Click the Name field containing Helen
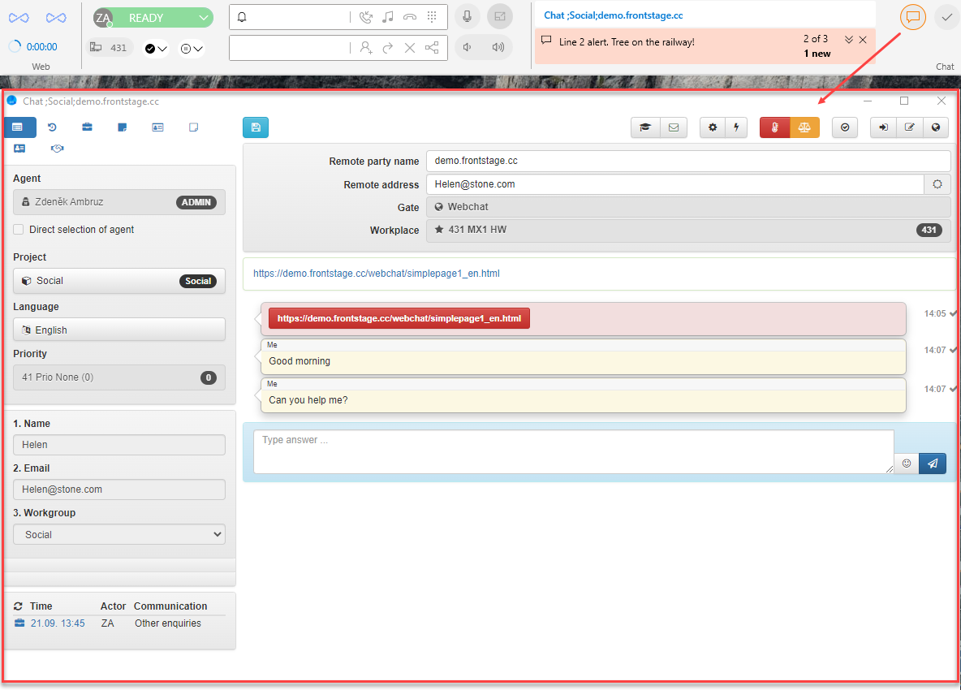Image resolution: width=961 pixels, height=690 pixels. coord(119,445)
